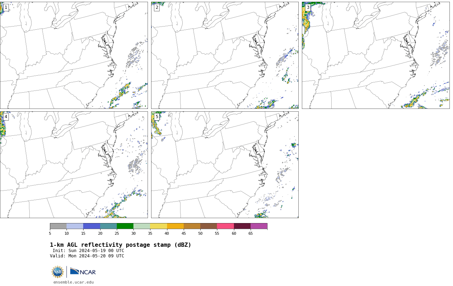This screenshot has width=453, height=286.
Task: Click the colorbar tick label 5
Action: (50, 233)
